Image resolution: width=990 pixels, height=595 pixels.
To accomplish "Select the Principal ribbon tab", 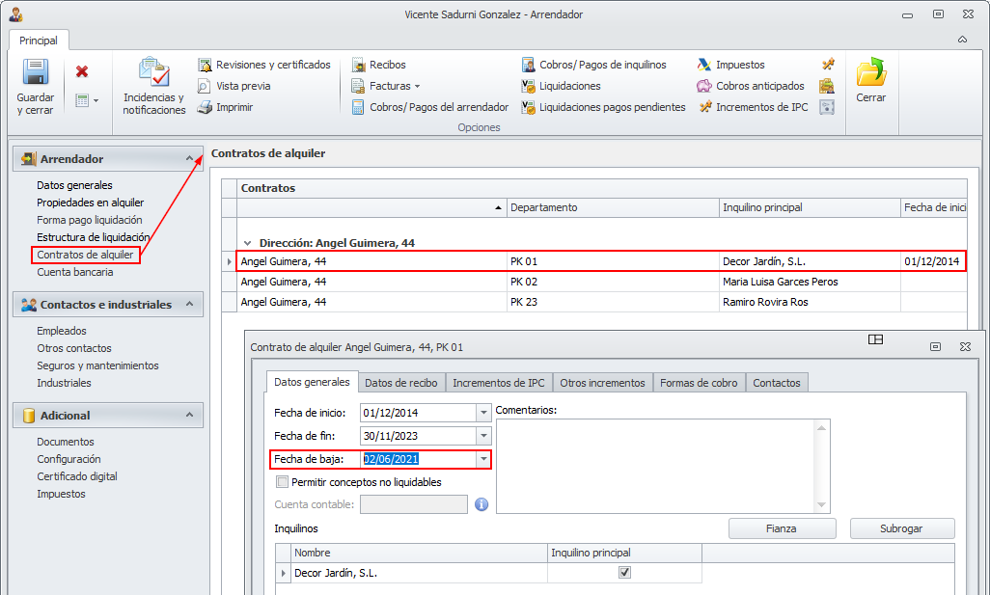I will tap(39, 41).
